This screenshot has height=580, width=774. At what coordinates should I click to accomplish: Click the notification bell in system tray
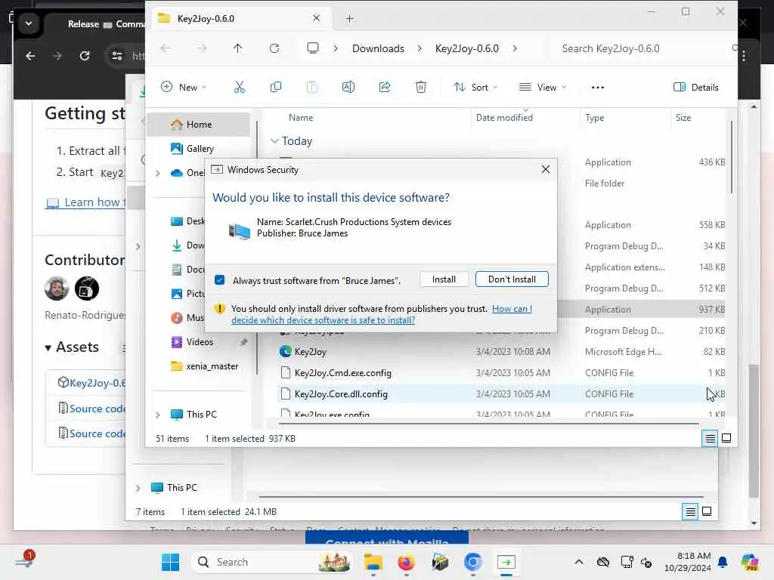(723, 562)
